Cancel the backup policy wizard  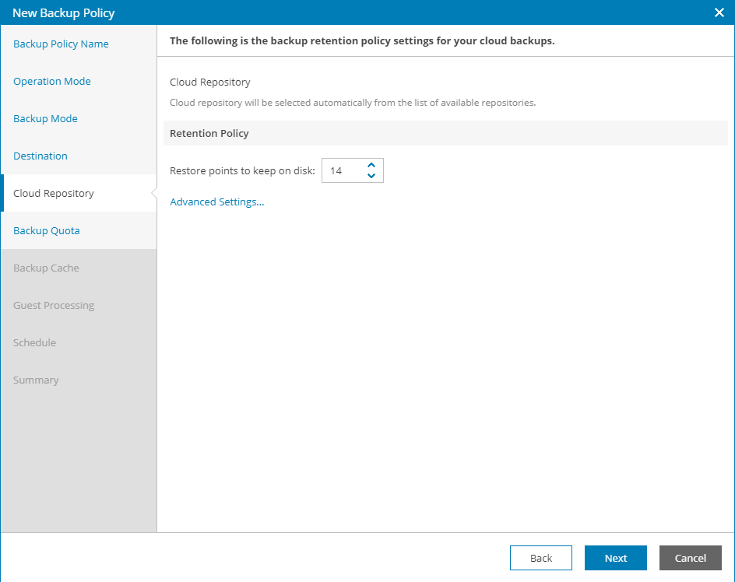(691, 558)
